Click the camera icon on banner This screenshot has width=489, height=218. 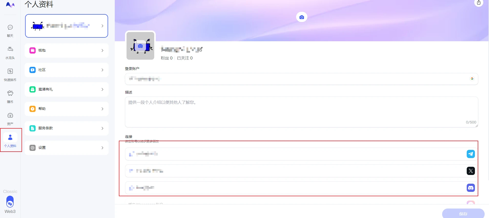pos(301,17)
